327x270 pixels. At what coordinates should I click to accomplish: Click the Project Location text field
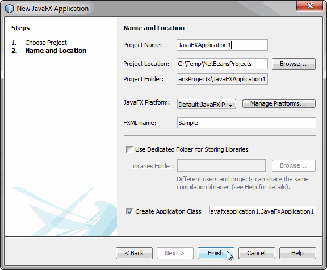pos(222,64)
